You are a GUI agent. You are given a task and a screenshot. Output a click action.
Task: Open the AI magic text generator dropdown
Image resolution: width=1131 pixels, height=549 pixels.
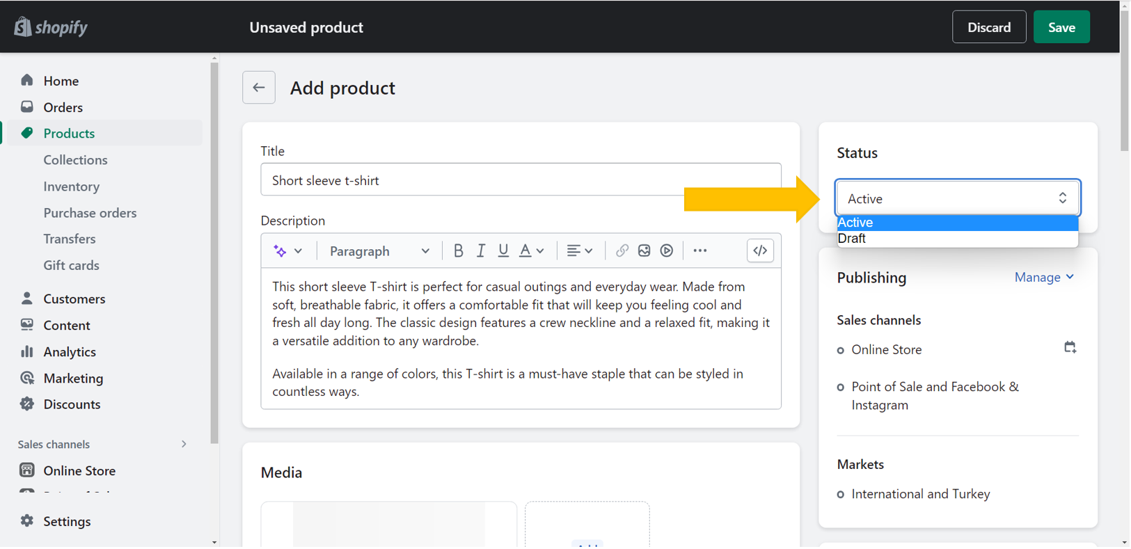coord(288,251)
